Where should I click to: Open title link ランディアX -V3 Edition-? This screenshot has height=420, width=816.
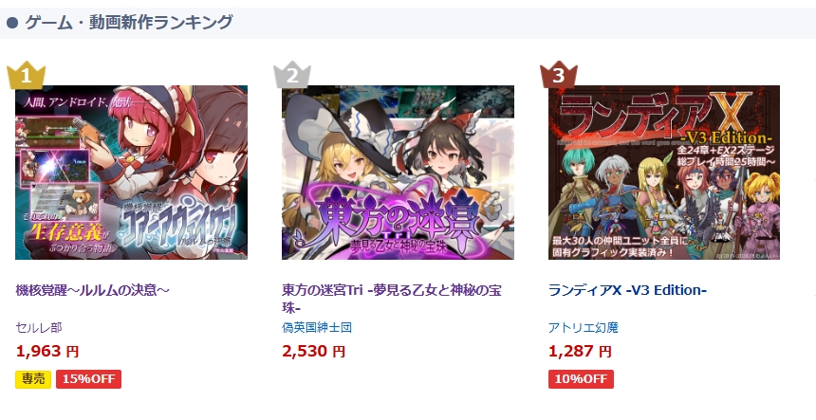coord(627,290)
